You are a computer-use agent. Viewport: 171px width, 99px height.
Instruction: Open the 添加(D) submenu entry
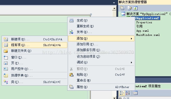(x=101, y=38)
